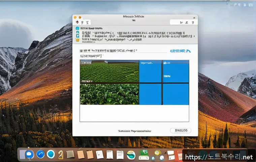Open the blue chat bubble app in the Dock
The width and height of the screenshot is (256, 162).
pyautogui.click(x=29, y=155)
